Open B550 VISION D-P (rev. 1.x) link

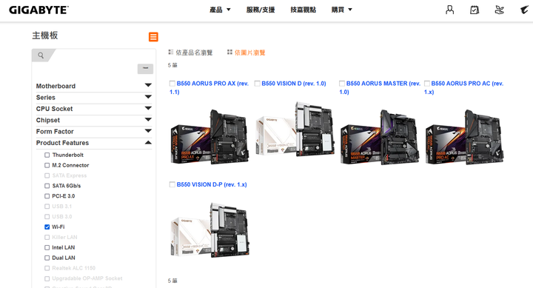coord(212,184)
